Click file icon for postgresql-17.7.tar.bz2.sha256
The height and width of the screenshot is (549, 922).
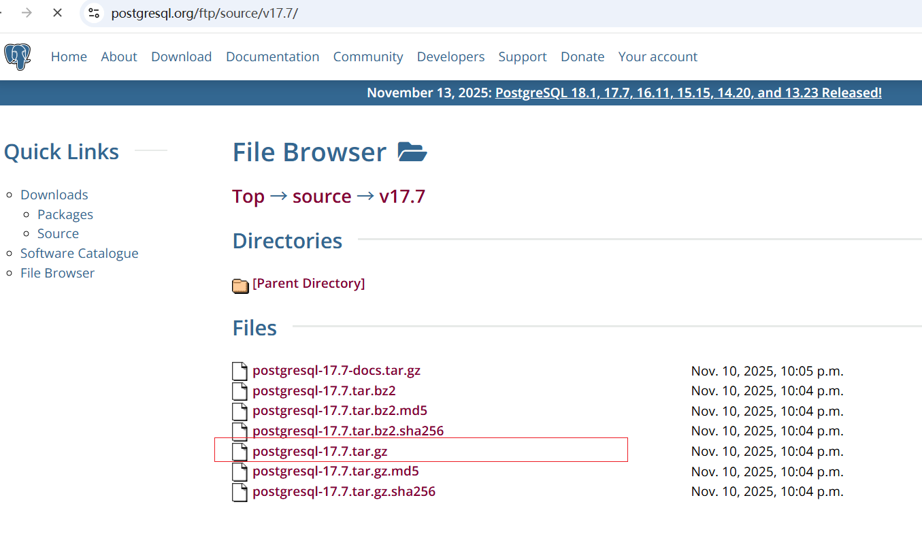(x=240, y=431)
